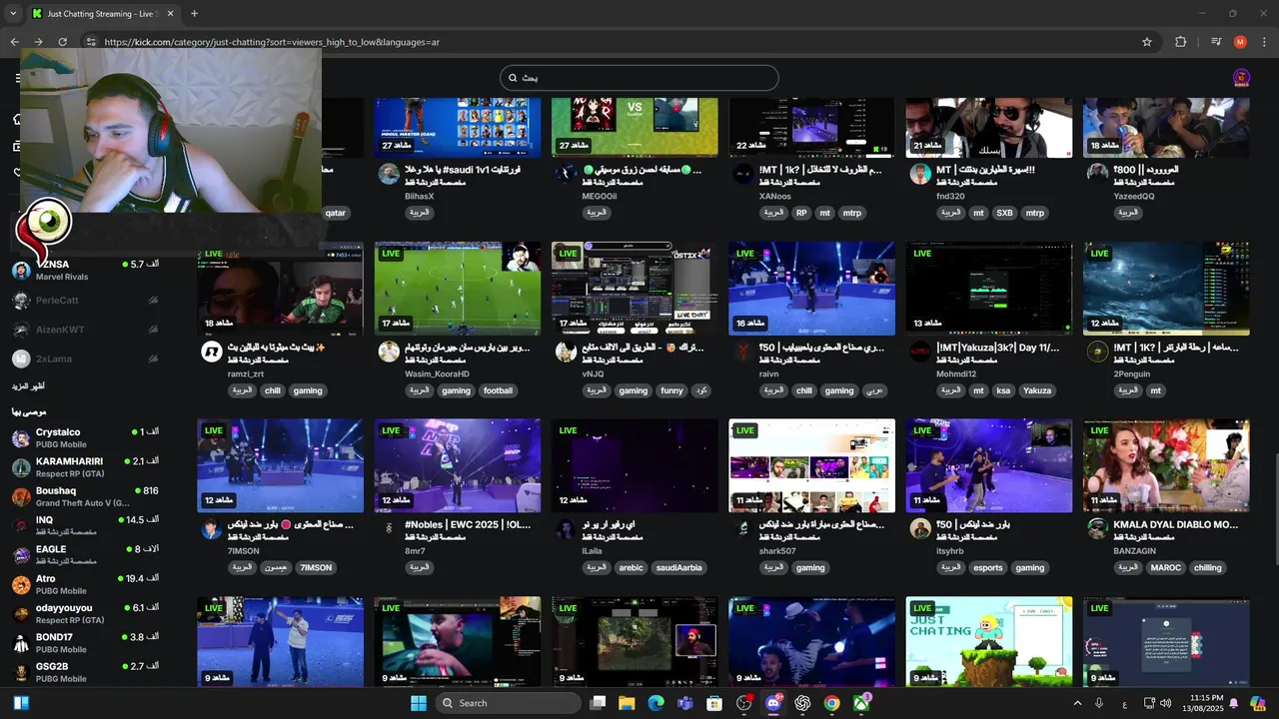Open AizenKWT offline channel in sidebar
This screenshot has height=719, width=1279.
pyautogui.click(x=85, y=330)
